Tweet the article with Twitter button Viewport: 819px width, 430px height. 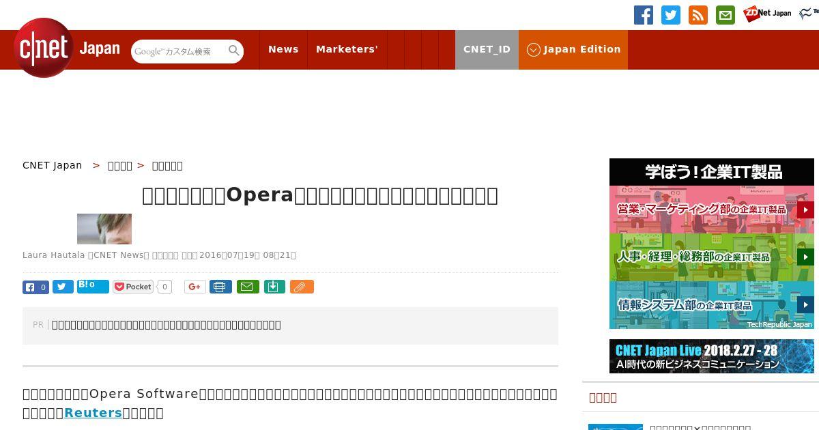63,287
